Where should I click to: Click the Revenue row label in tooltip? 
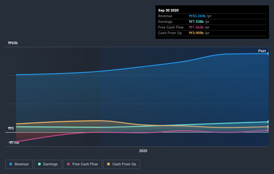click(165, 16)
